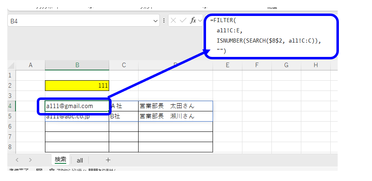Expand the formula bar function dropdown chevron
372x181 pixels.
click(200, 20)
